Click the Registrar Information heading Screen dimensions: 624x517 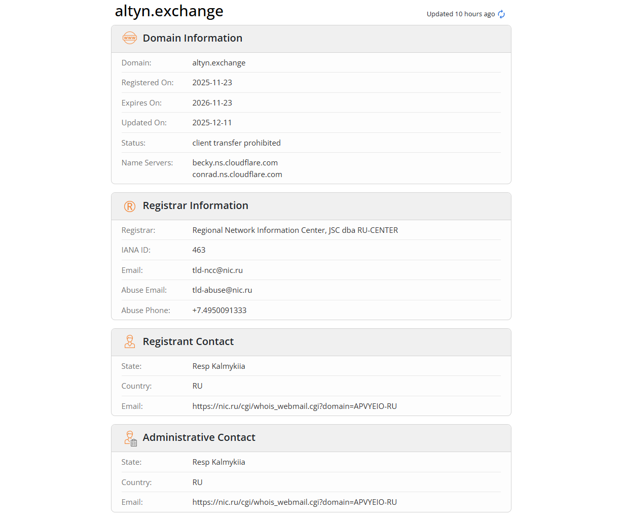(x=196, y=205)
